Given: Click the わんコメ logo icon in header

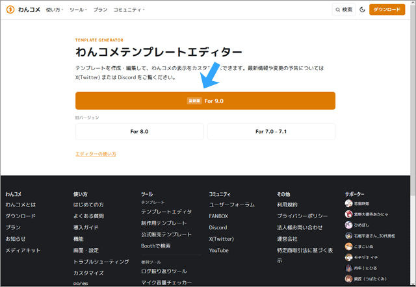Looking at the screenshot, I should [10, 10].
